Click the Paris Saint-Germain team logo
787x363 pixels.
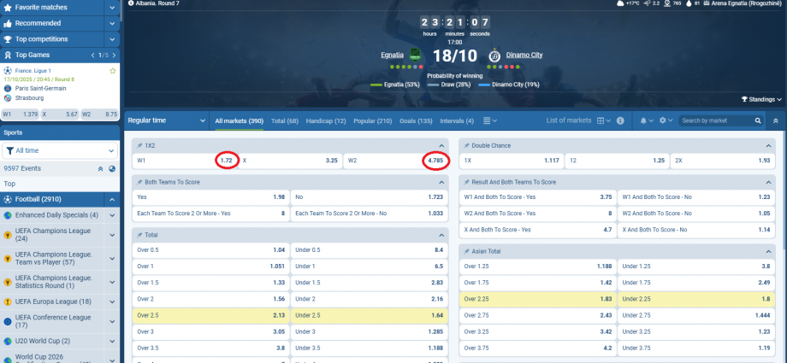coord(8,88)
